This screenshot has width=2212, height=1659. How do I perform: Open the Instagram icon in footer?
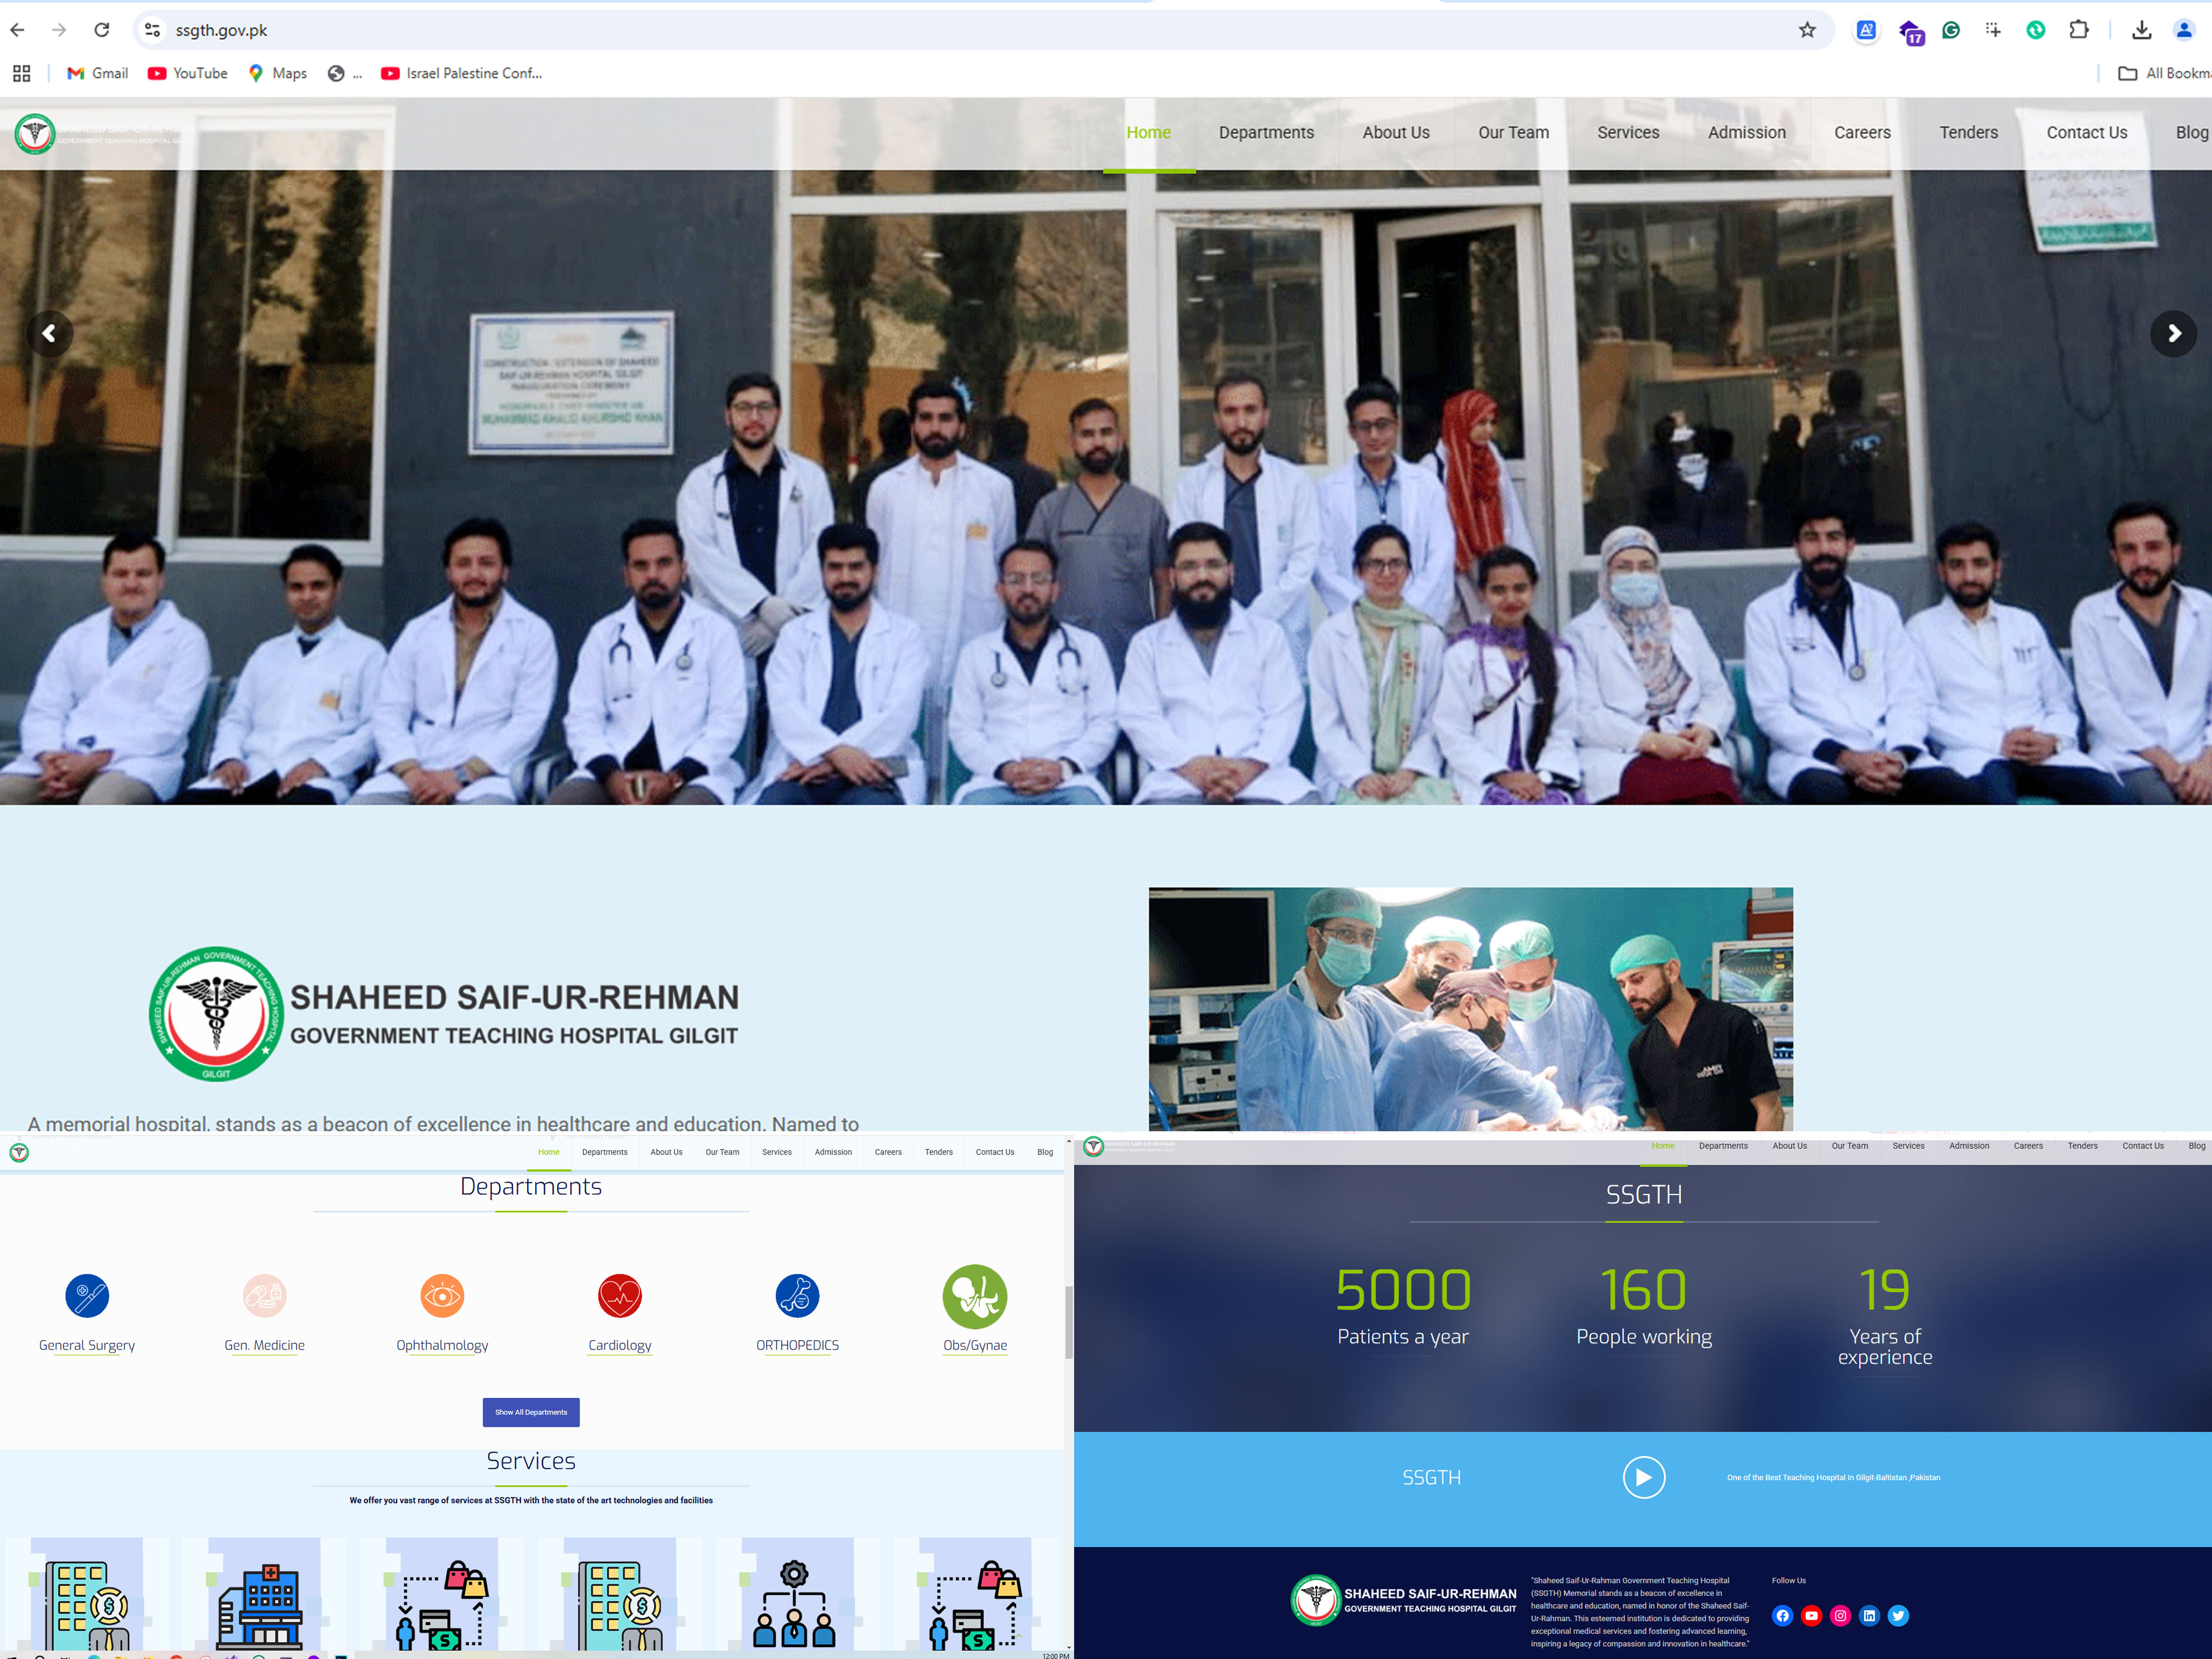coord(1840,1615)
